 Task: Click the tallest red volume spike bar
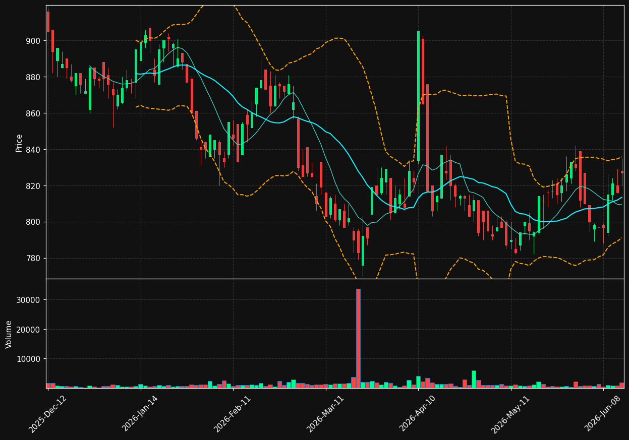pos(358,338)
